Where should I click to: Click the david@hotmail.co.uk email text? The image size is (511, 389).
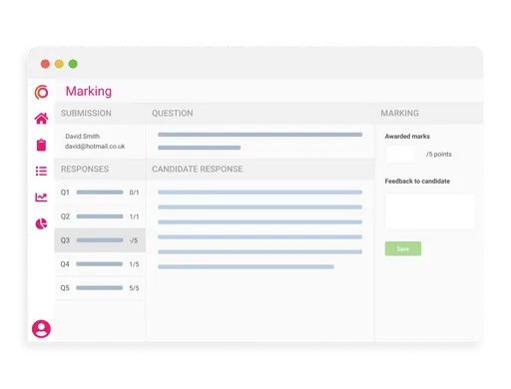click(95, 147)
